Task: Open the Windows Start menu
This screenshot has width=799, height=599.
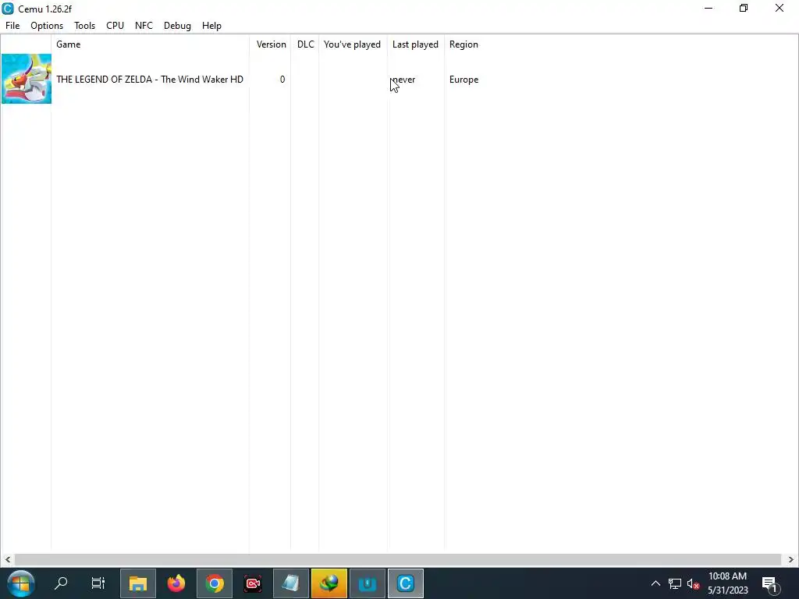Action: click(x=21, y=583)
